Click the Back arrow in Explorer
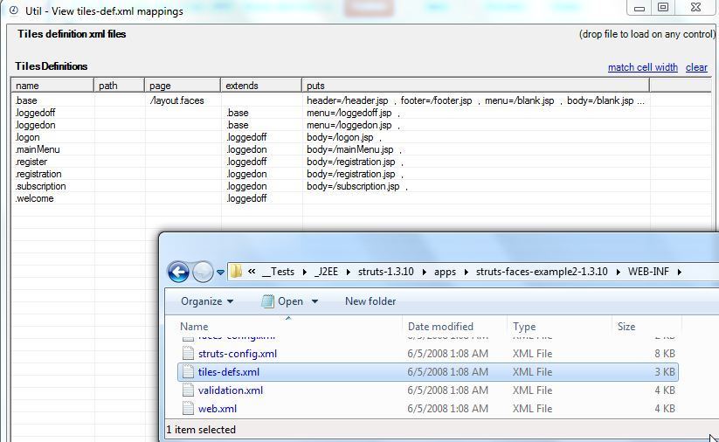The width and height of the screenshot is (719, 442). 178,272
